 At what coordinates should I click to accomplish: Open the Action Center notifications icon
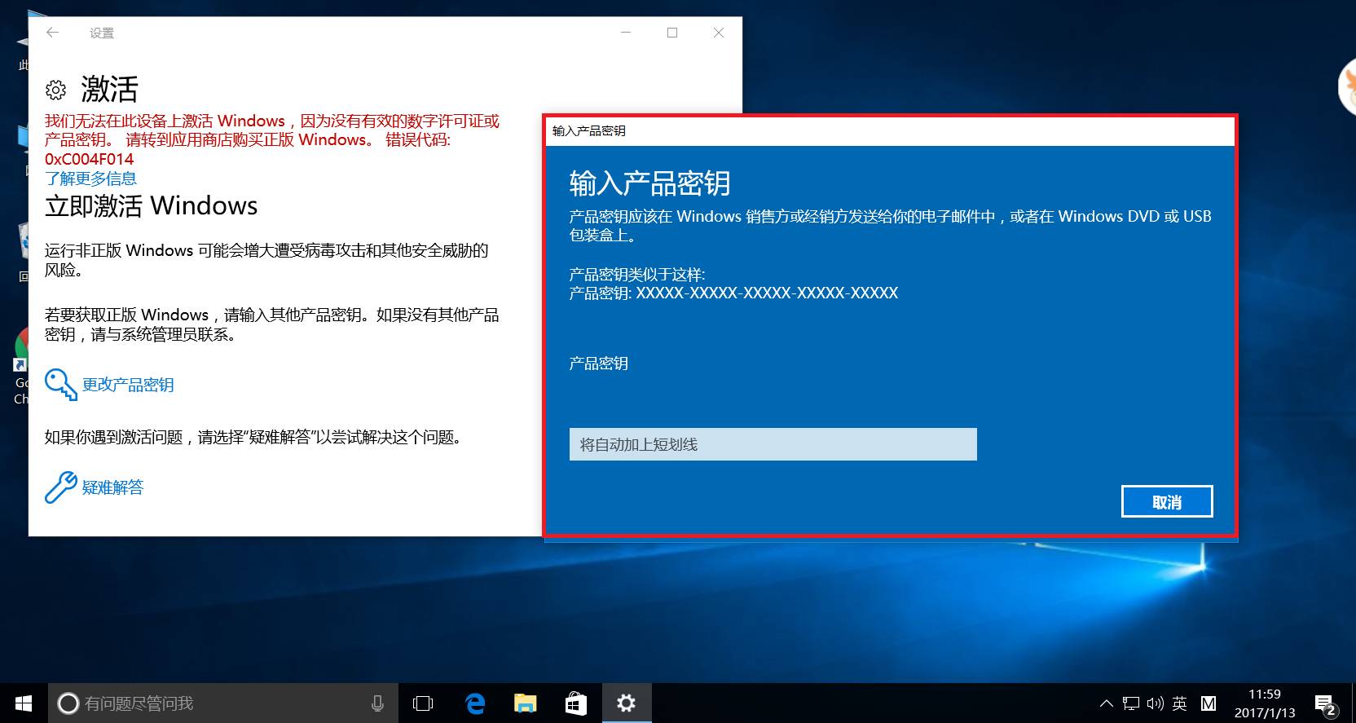(1324, 703)
